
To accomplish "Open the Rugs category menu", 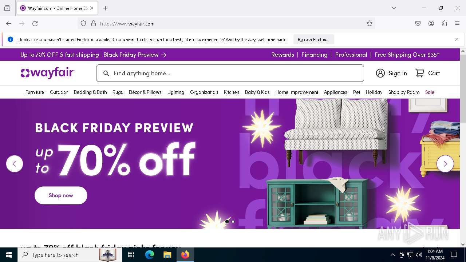I will pyautogui.click(x=118, y=92).
